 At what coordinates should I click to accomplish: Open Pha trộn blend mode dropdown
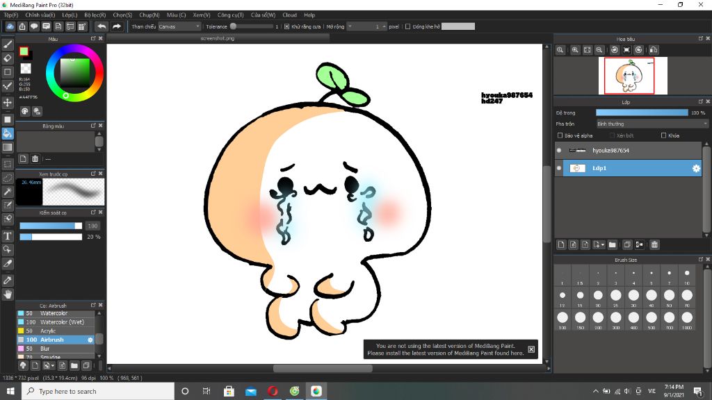[652, 124]
